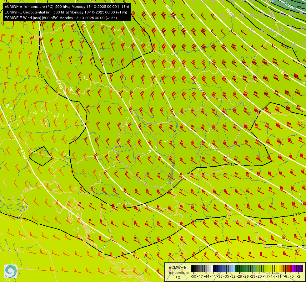Click the -32 legend tick label
The height and width of the screenshot is (282, 306).
233,276
